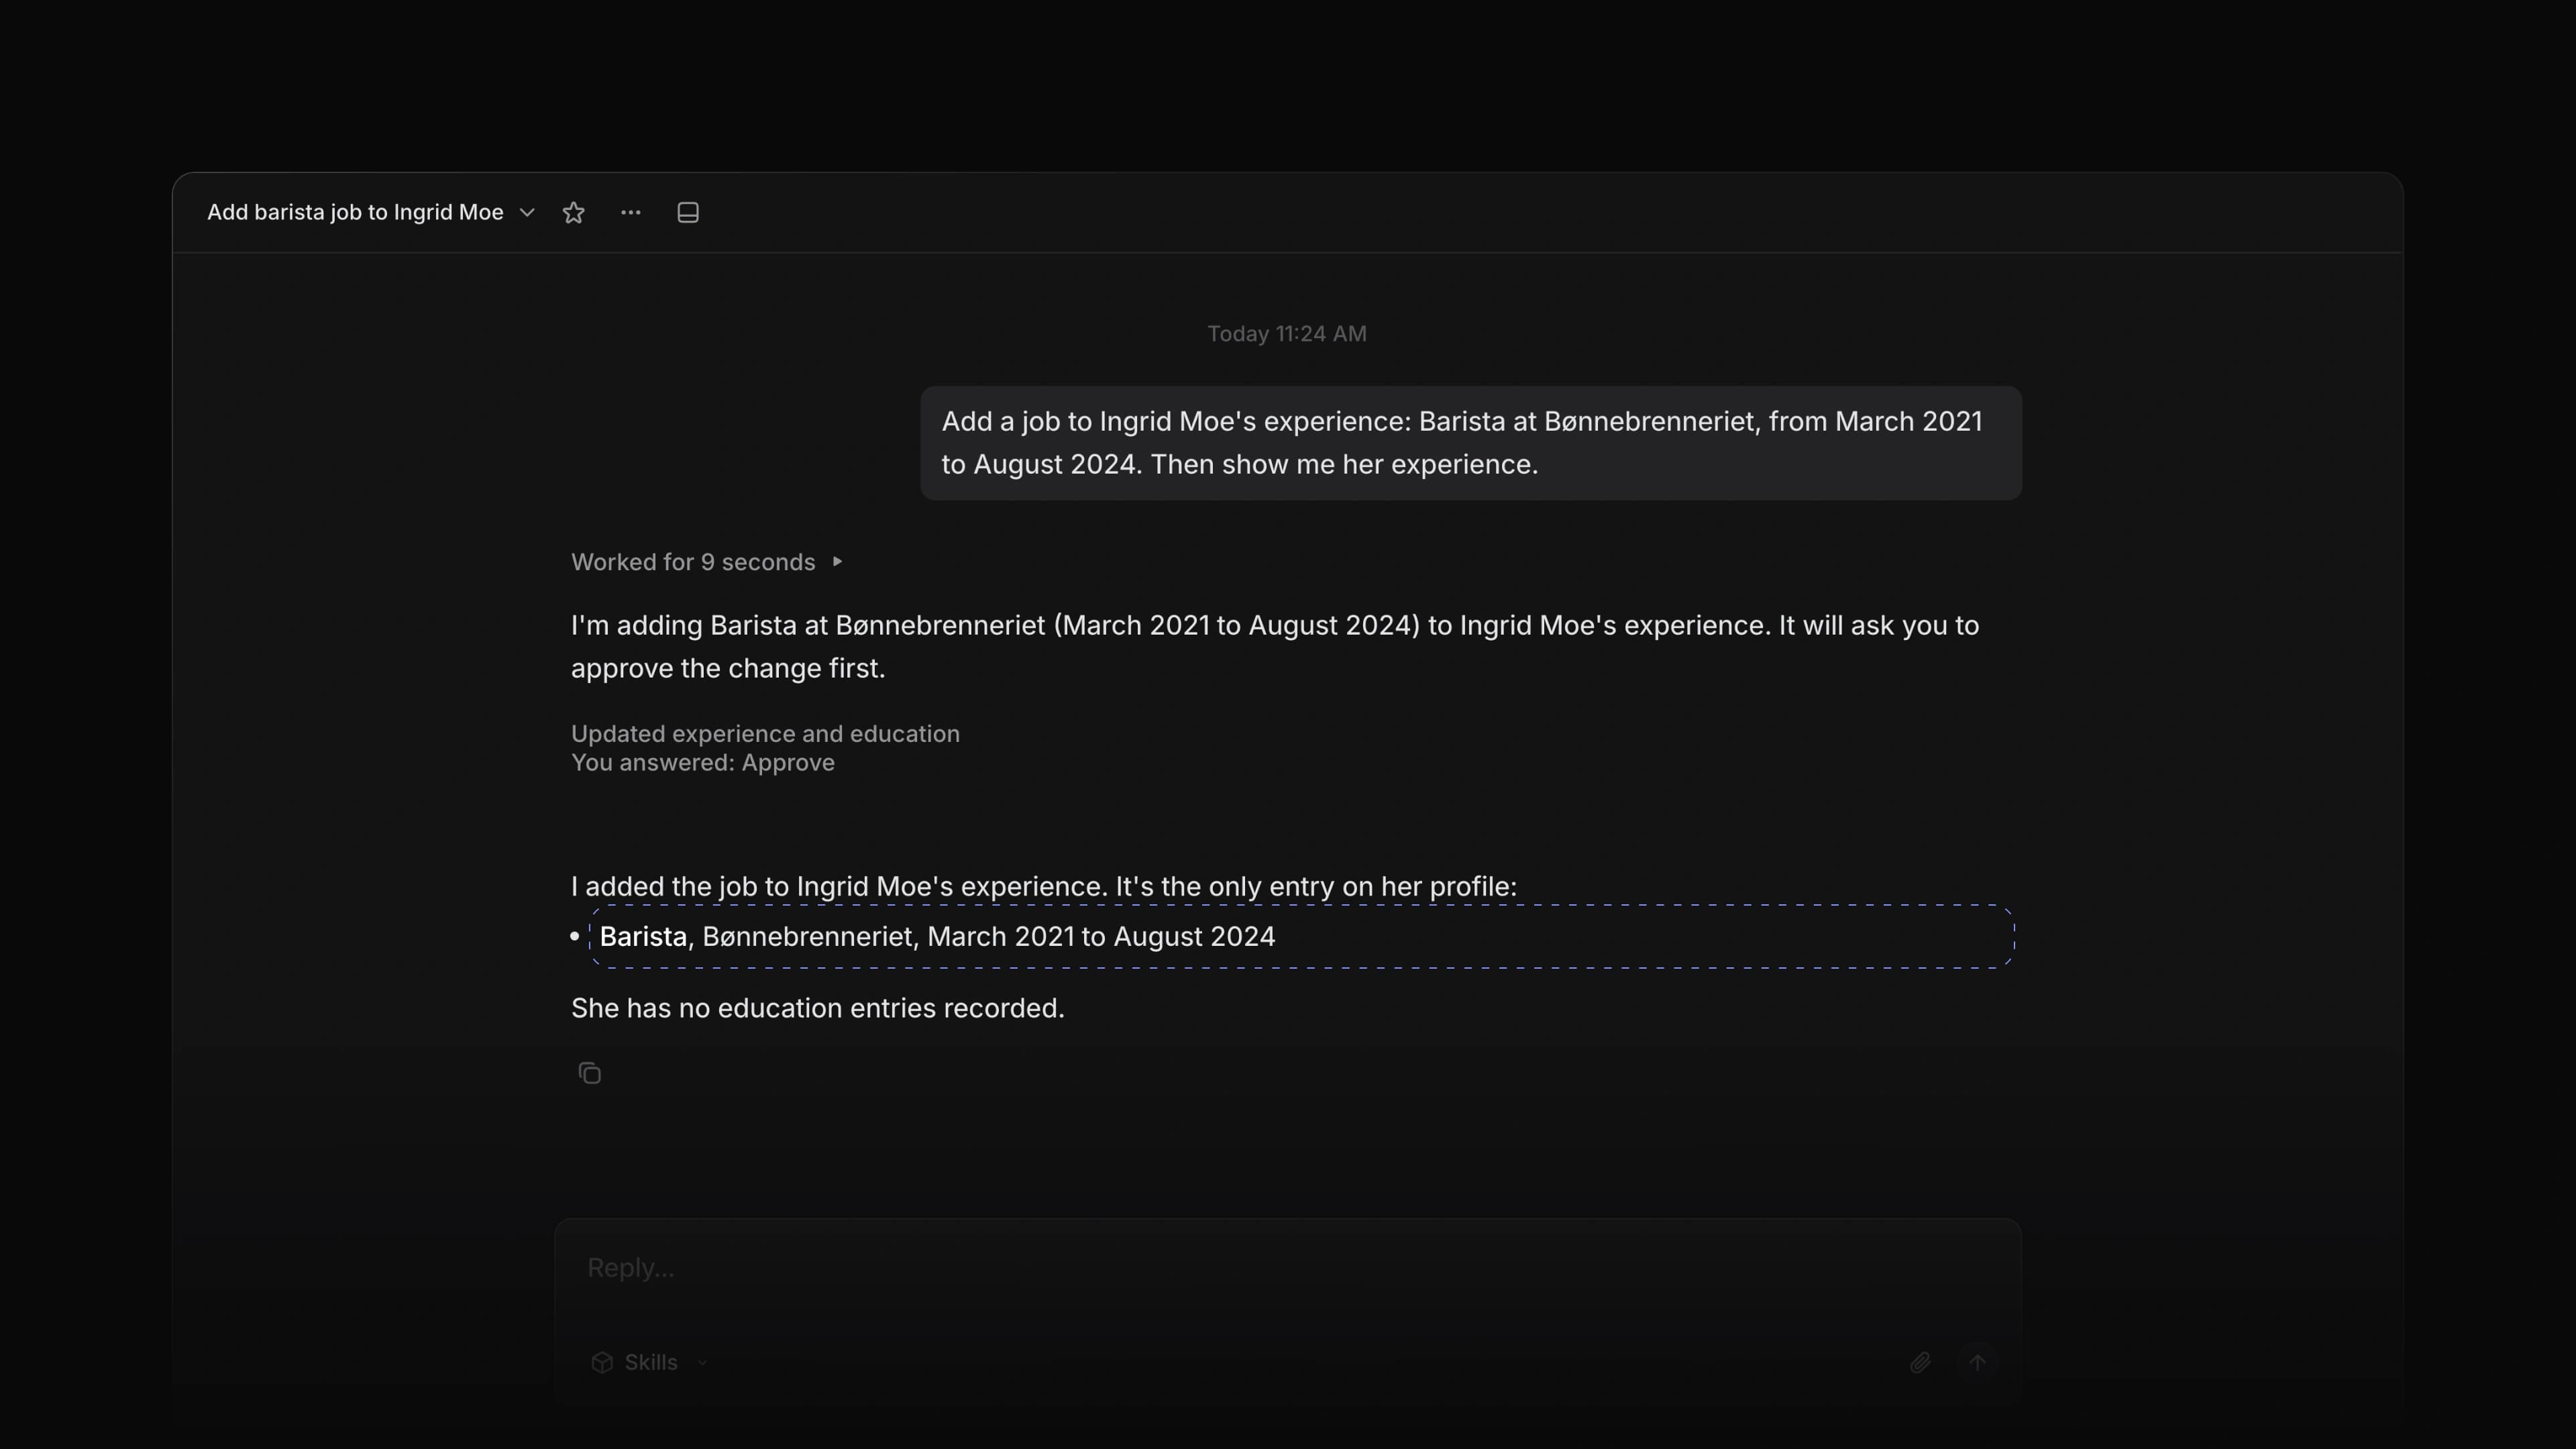Click the 'Today 11:24 AM' timestamp
2576x1449 pixels.
[x=1287, y=334]
